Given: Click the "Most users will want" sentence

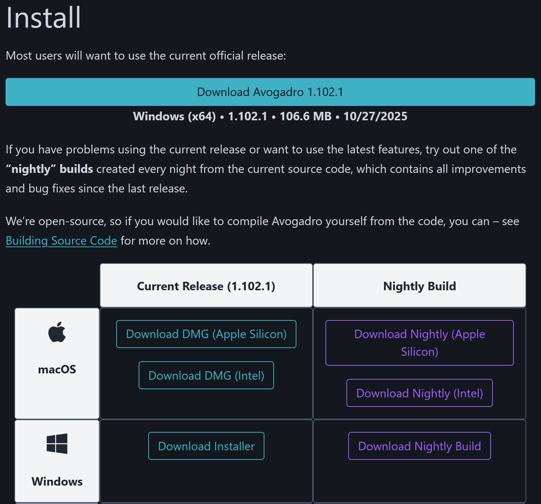Looking at the screenshot, I should [x=146, y=56].
